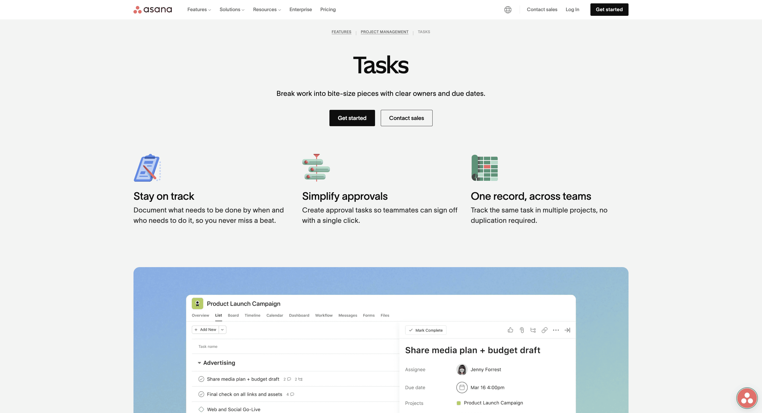Screen dimensions: 762x413
Task: Click Get started in the header
Action: tap(609, 10)
